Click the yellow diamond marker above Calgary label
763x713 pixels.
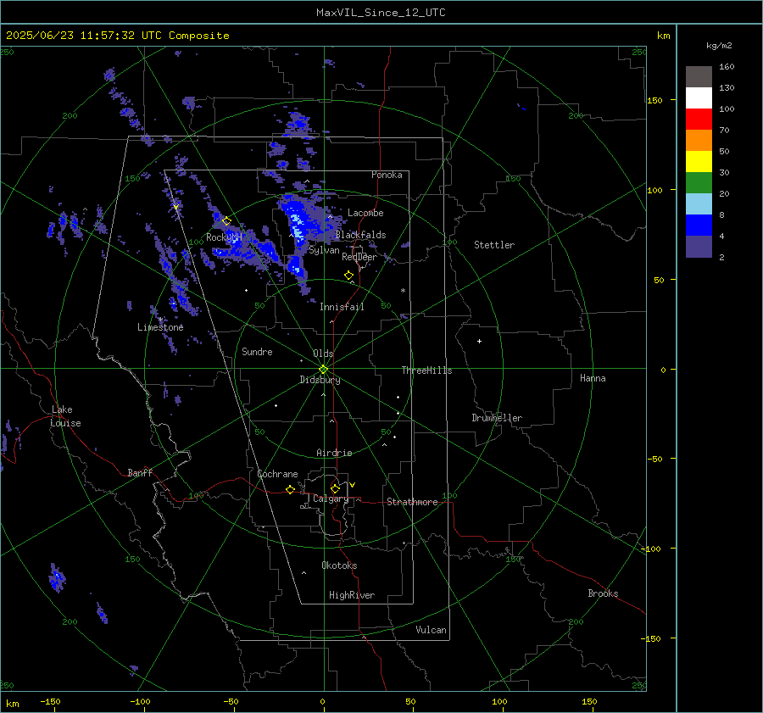pos(335,488)
